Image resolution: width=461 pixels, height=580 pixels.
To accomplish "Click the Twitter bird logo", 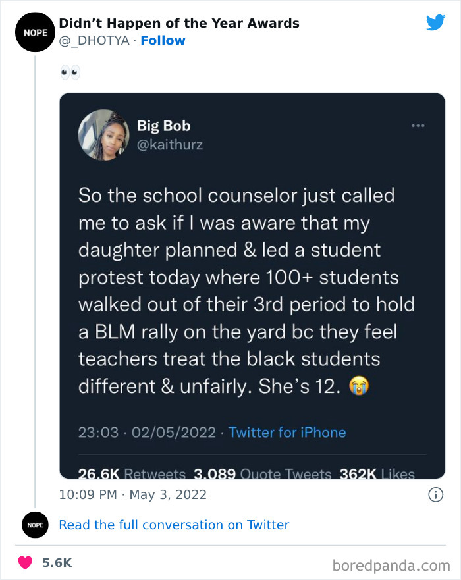I will [x=435, y=22].
